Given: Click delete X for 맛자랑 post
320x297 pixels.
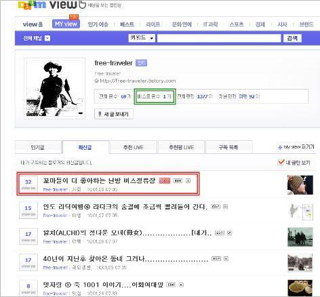Looking at the screenshot, I should [181, 285].
